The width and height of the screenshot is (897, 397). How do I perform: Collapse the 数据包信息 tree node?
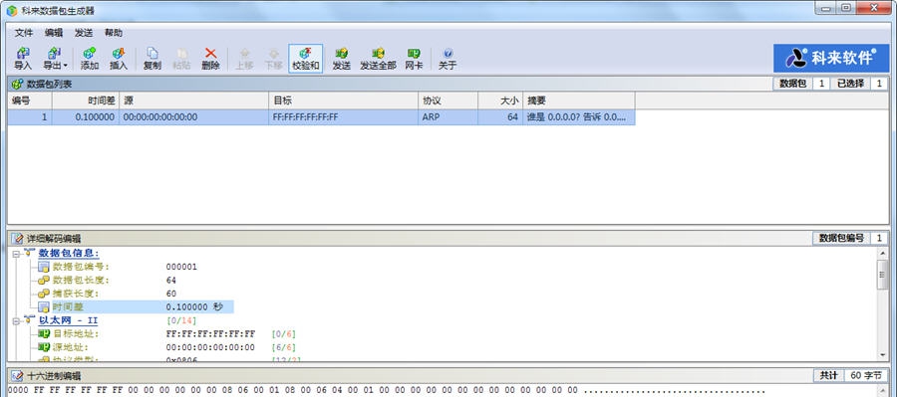[x=16, y=253]
